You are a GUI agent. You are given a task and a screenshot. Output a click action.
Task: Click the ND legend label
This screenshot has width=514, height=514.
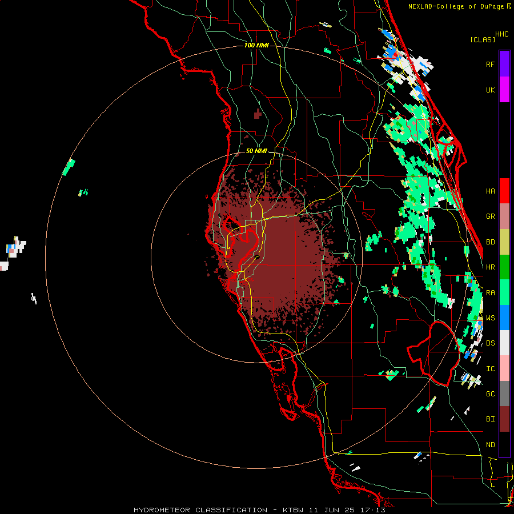(490, 445)
